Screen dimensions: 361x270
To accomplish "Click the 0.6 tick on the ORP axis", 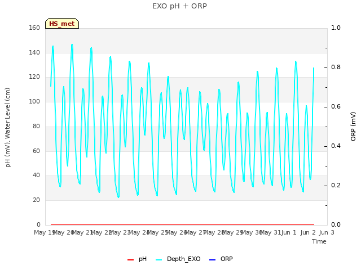I will [336, 106].
